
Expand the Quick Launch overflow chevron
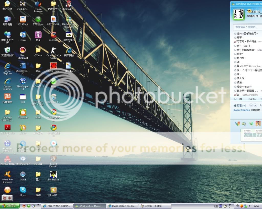(x=38, y=205)
